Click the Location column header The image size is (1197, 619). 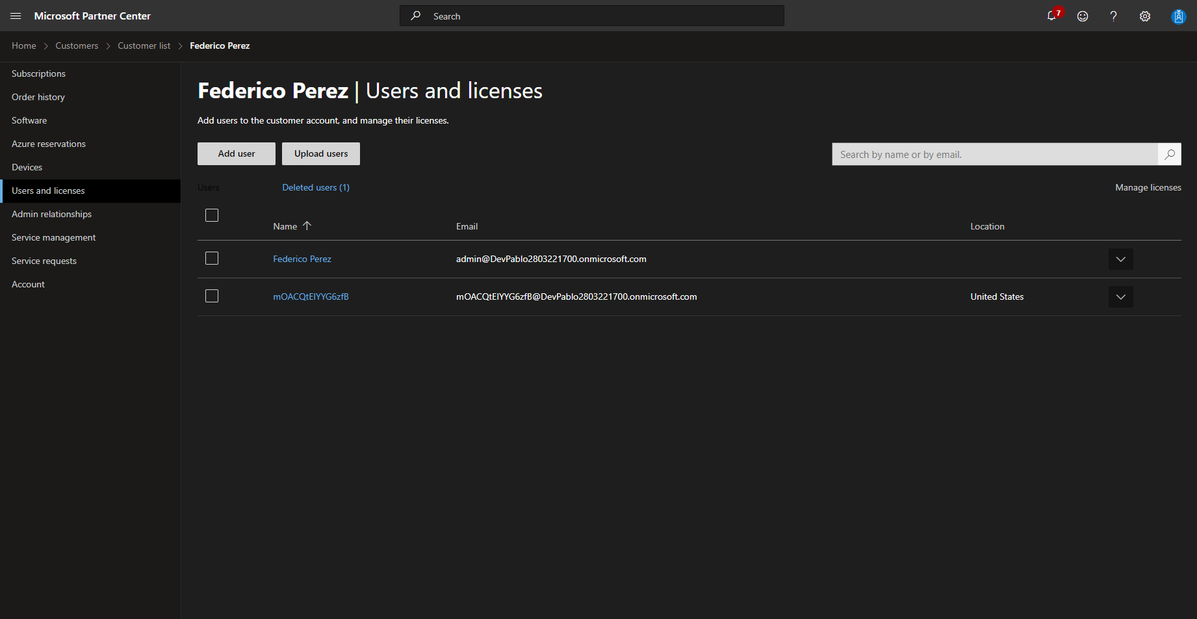[987, 226]
